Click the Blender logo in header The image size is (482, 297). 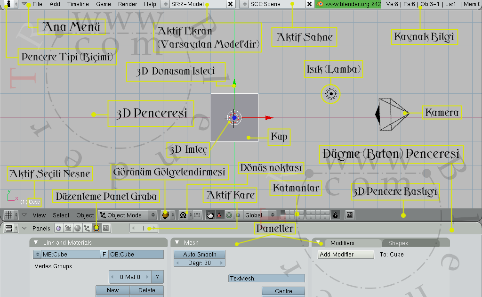click(x=320, y=4)
